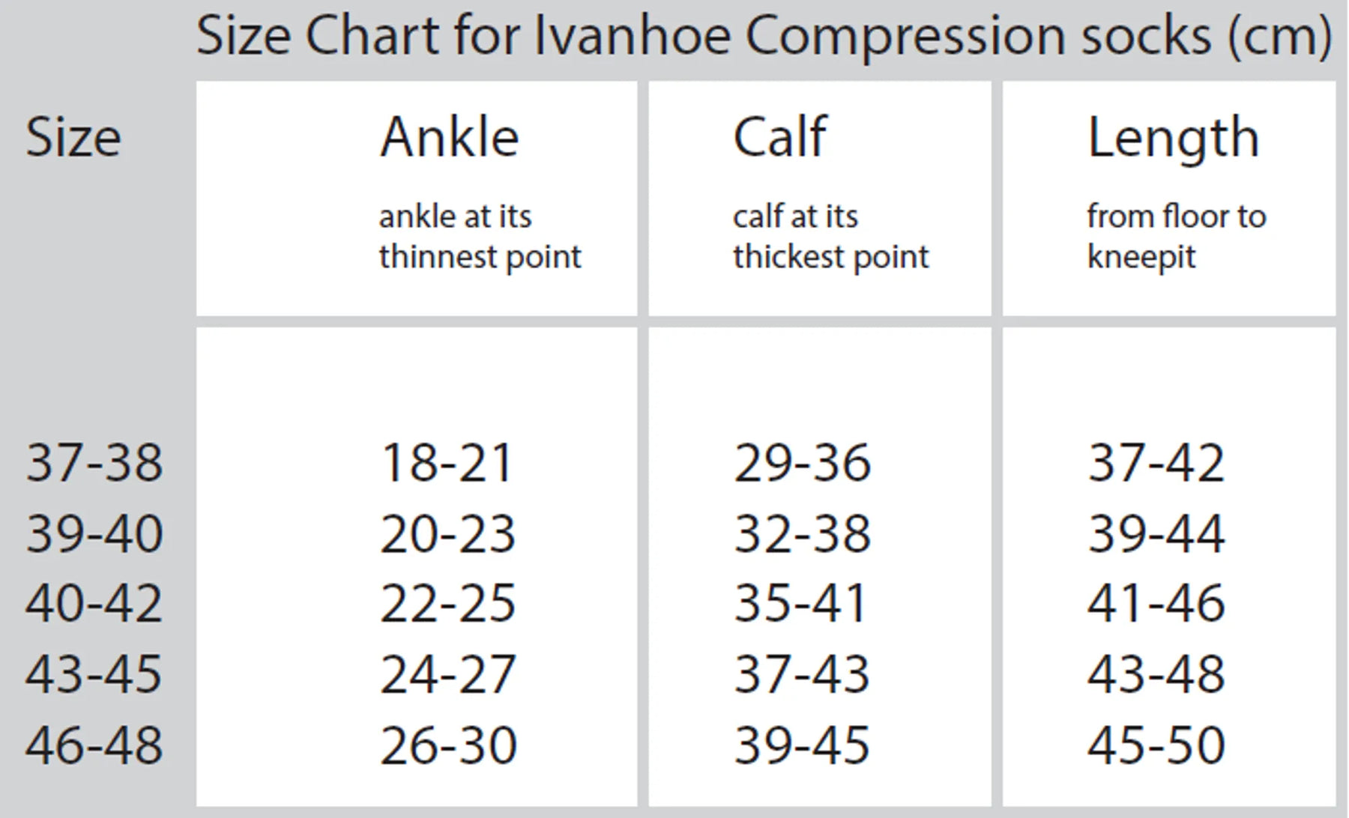Click size row label 39-40
This screenshot has width=1349, height=818.
[x=94, y=533]
